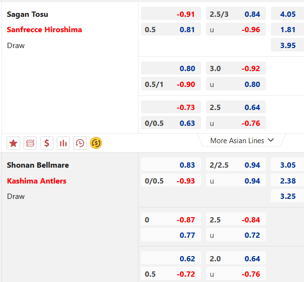Pick 0/0.5 handicap at 0.63
Image resolution: width=304 pixels, height=282 pixels.
171,123
